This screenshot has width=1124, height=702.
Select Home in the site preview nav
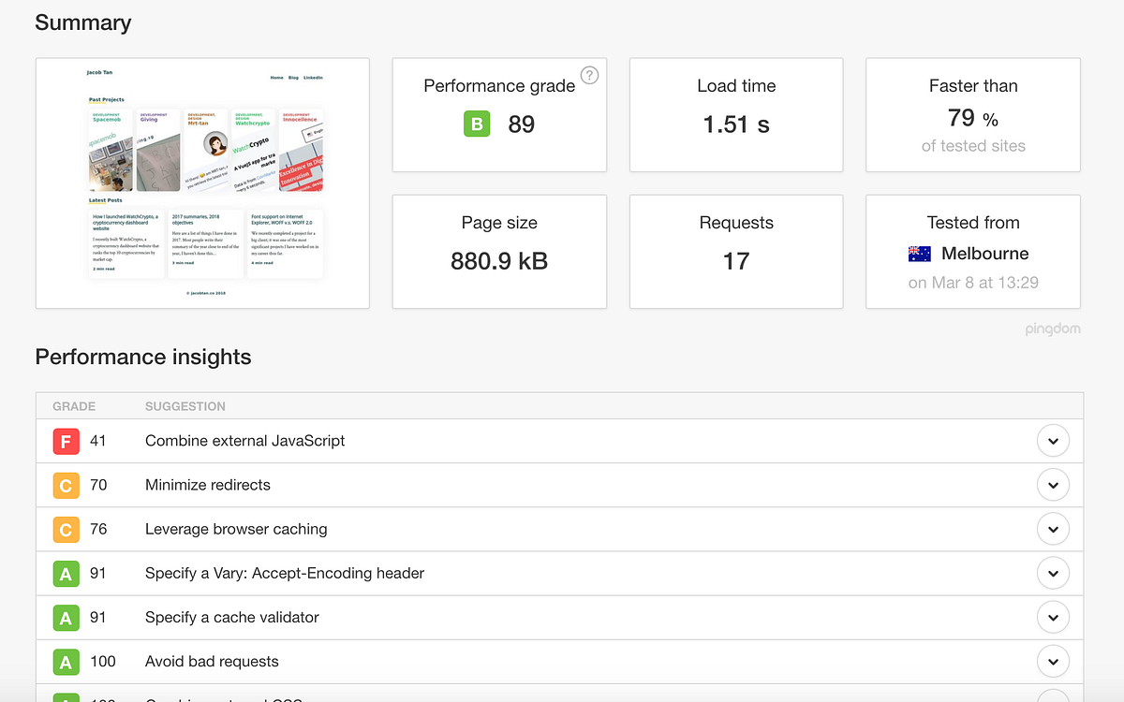pyautogui.click(x=277, y=78)
